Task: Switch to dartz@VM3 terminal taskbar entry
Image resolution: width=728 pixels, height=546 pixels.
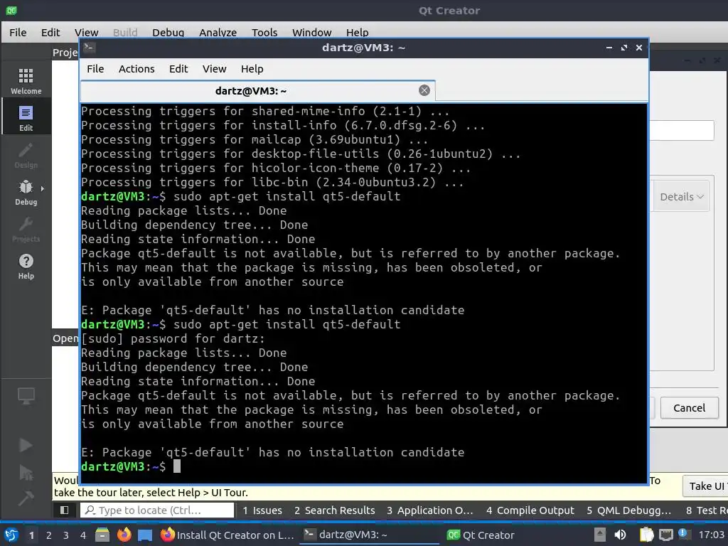Action: [x=369, y=535]
